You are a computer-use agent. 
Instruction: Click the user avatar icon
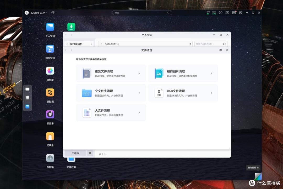27,13
